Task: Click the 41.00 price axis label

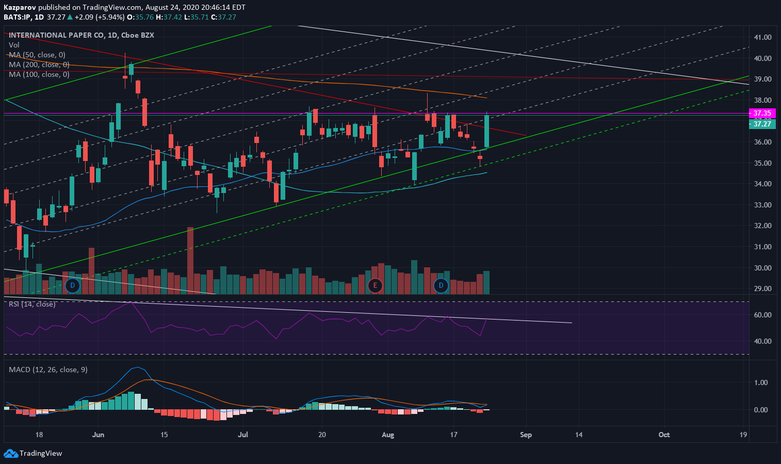Action: (x=762, y=37)
